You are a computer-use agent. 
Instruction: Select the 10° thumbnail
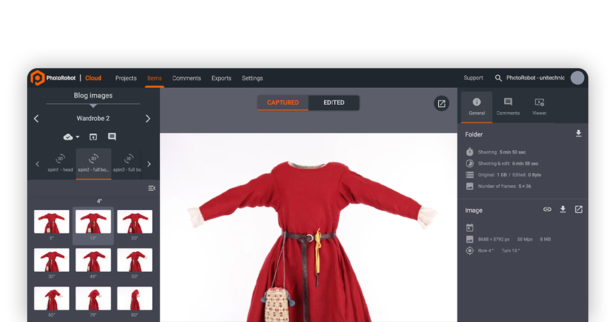[x=93, y=222]
